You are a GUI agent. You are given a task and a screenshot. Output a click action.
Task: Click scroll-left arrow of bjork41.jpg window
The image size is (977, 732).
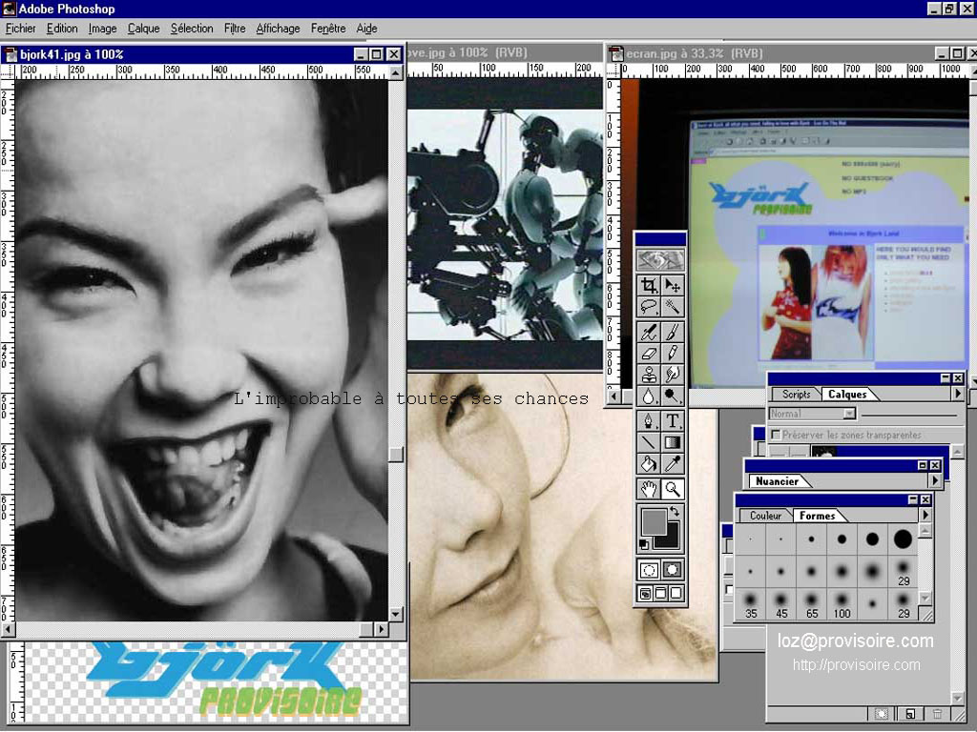coord(8,629)
